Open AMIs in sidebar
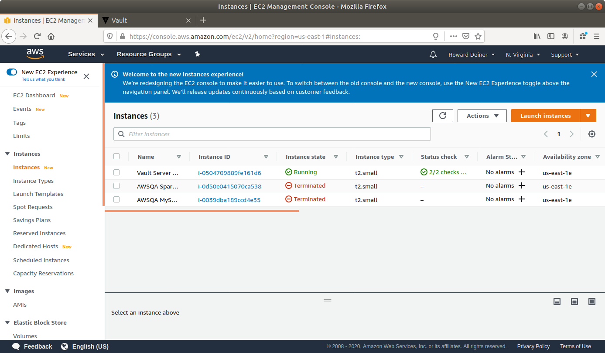Image resolution: width=605 pixels, height=353 pixels. (20, 305)
